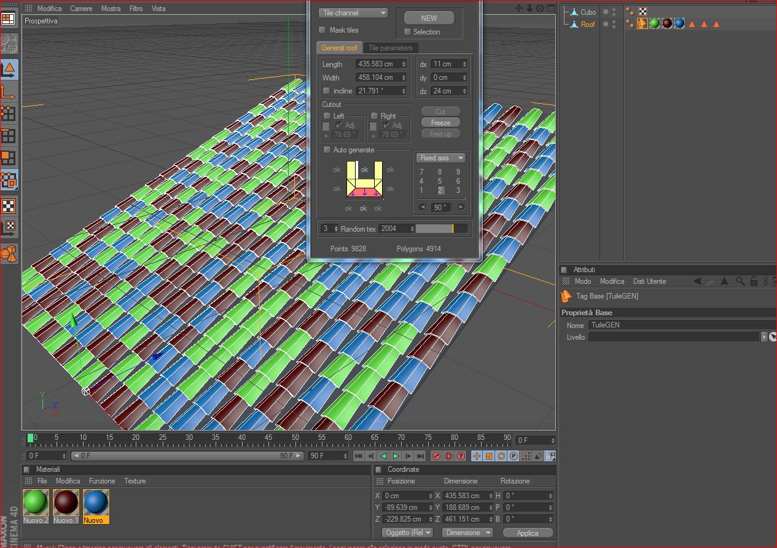Step to the next frame
The image size is (777, 548).
tap(408, 456)
